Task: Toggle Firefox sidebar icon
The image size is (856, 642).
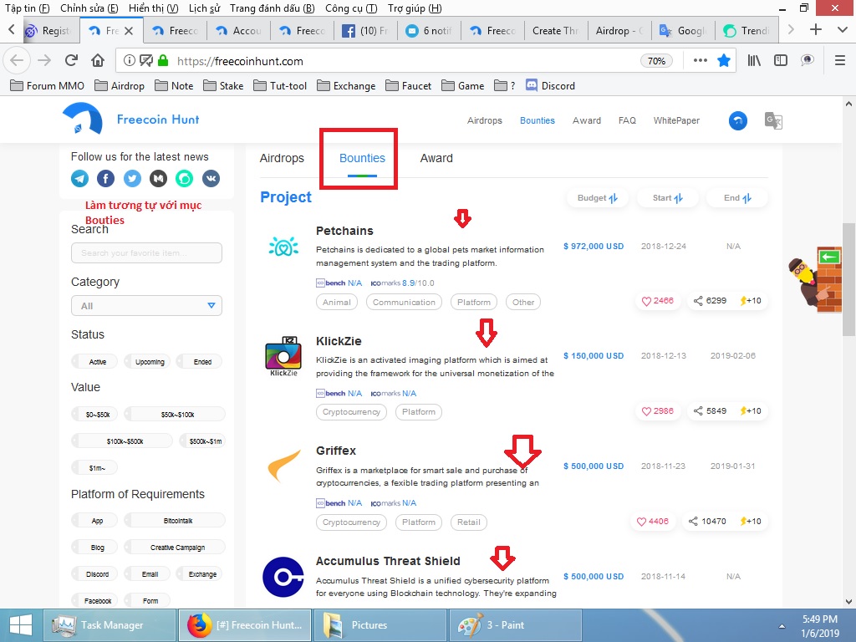Action: 781,60
